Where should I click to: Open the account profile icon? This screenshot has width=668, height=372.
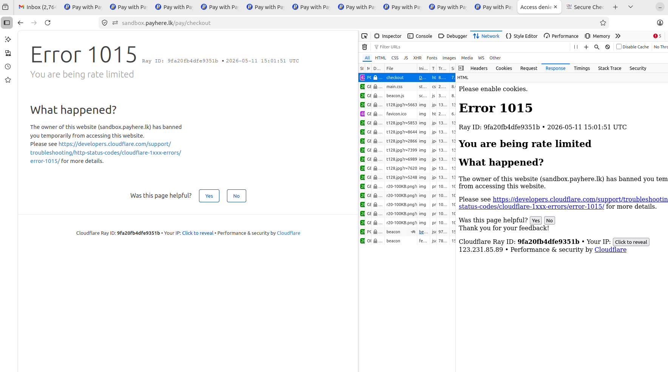tap(660, 23)
